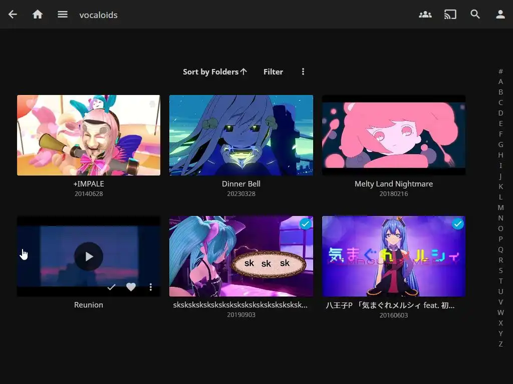Jump to letter V in alphabet picker
This screenshot has height=384, width=513.
(500, 301)
